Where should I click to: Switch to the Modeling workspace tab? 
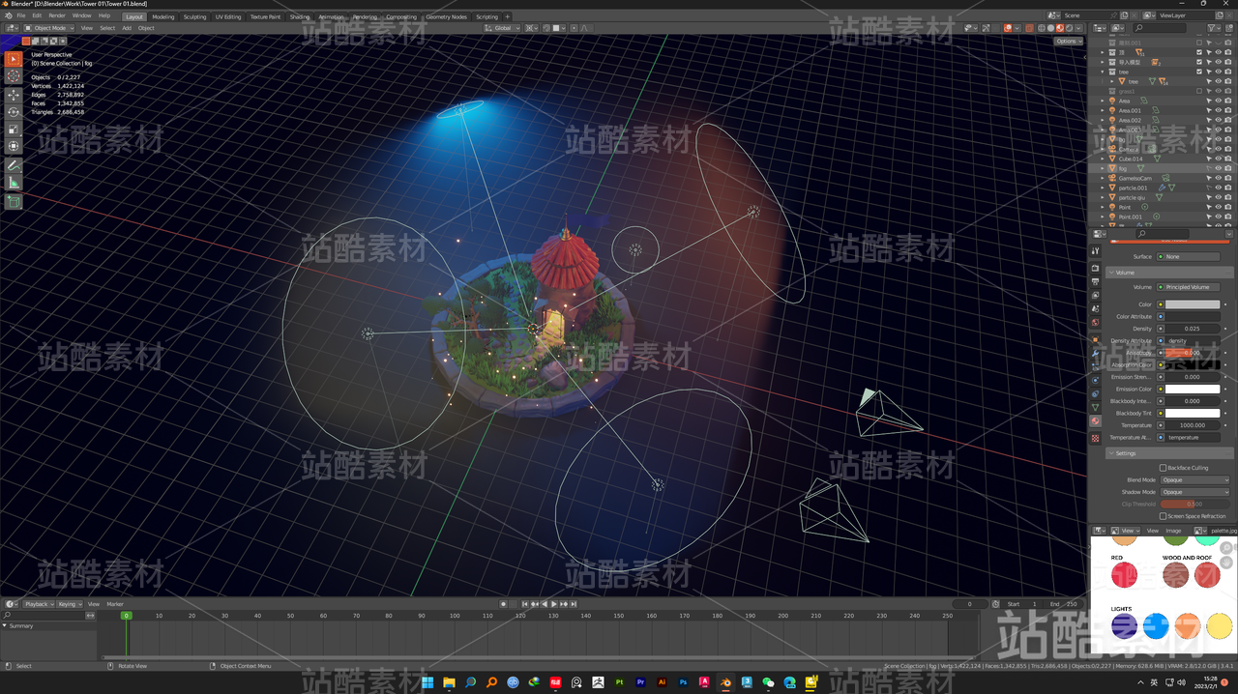click(163, 16)
